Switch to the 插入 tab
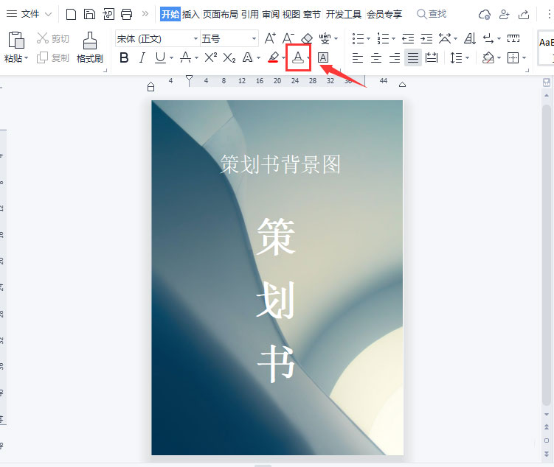 pyautogui.click(x=191, y=14)
